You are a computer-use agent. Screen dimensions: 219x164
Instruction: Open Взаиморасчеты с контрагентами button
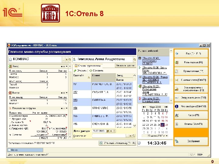tap(191, 89)
